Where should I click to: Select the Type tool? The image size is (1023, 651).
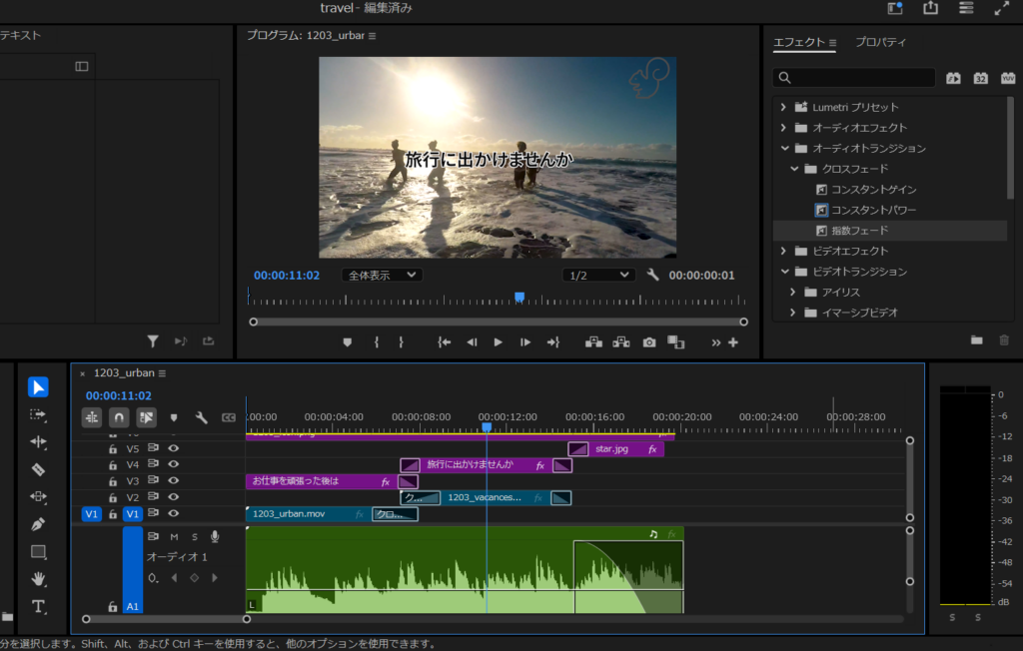(38, 606)
